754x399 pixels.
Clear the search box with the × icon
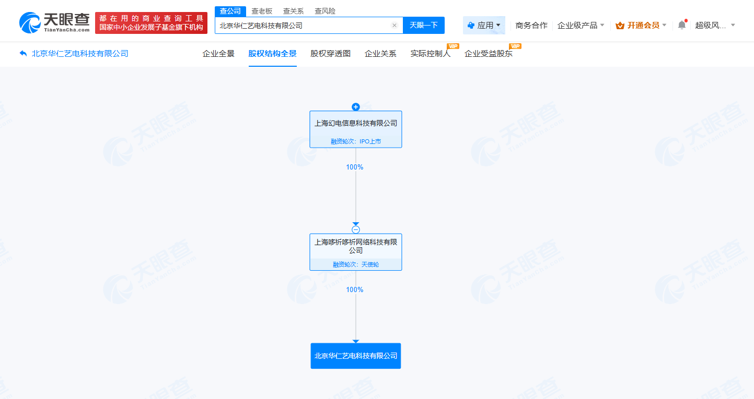[394, 25]
